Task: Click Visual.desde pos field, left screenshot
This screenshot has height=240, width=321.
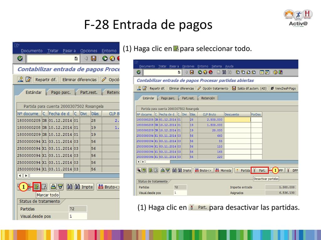Action: [78, 216]
